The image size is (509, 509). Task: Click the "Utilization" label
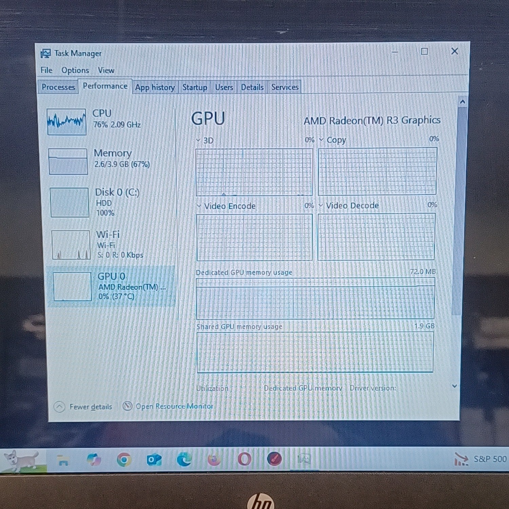pyautogui.click(x=212, y=388)
